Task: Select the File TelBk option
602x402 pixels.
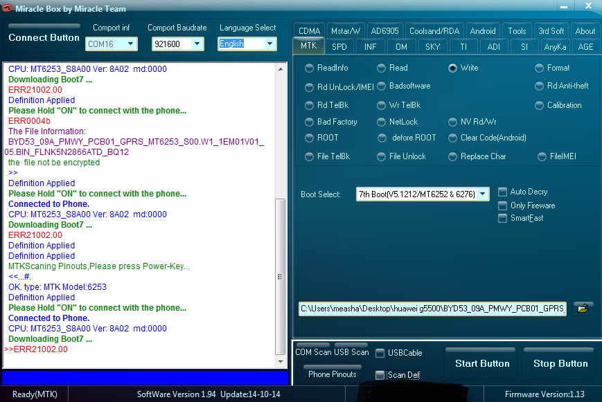Action: tap(328, 156)
